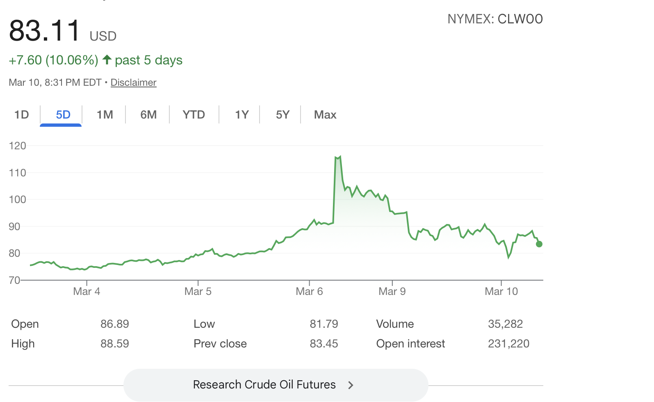Click the Mar 6 axis marker
The width and height of the screenshot is (654, 402).
click(309, 291)
